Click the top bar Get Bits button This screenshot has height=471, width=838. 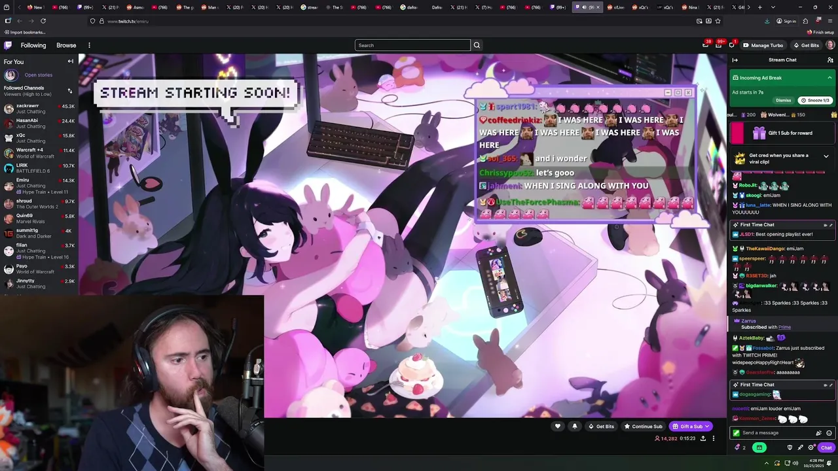coord(806,45)
